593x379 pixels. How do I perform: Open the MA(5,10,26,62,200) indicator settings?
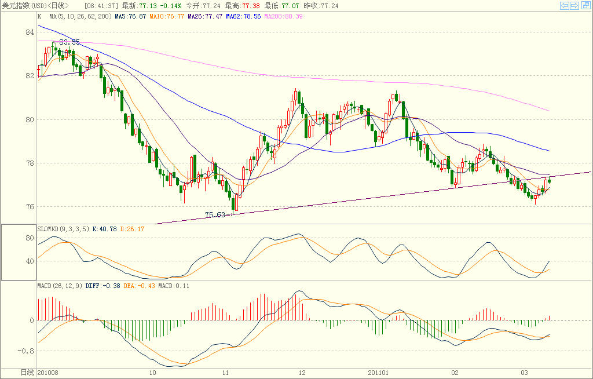pyautogui.click(x=80, y=16)
